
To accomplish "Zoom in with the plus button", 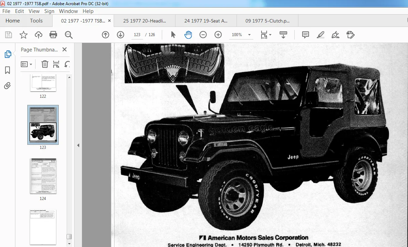I will pos(218,34).
